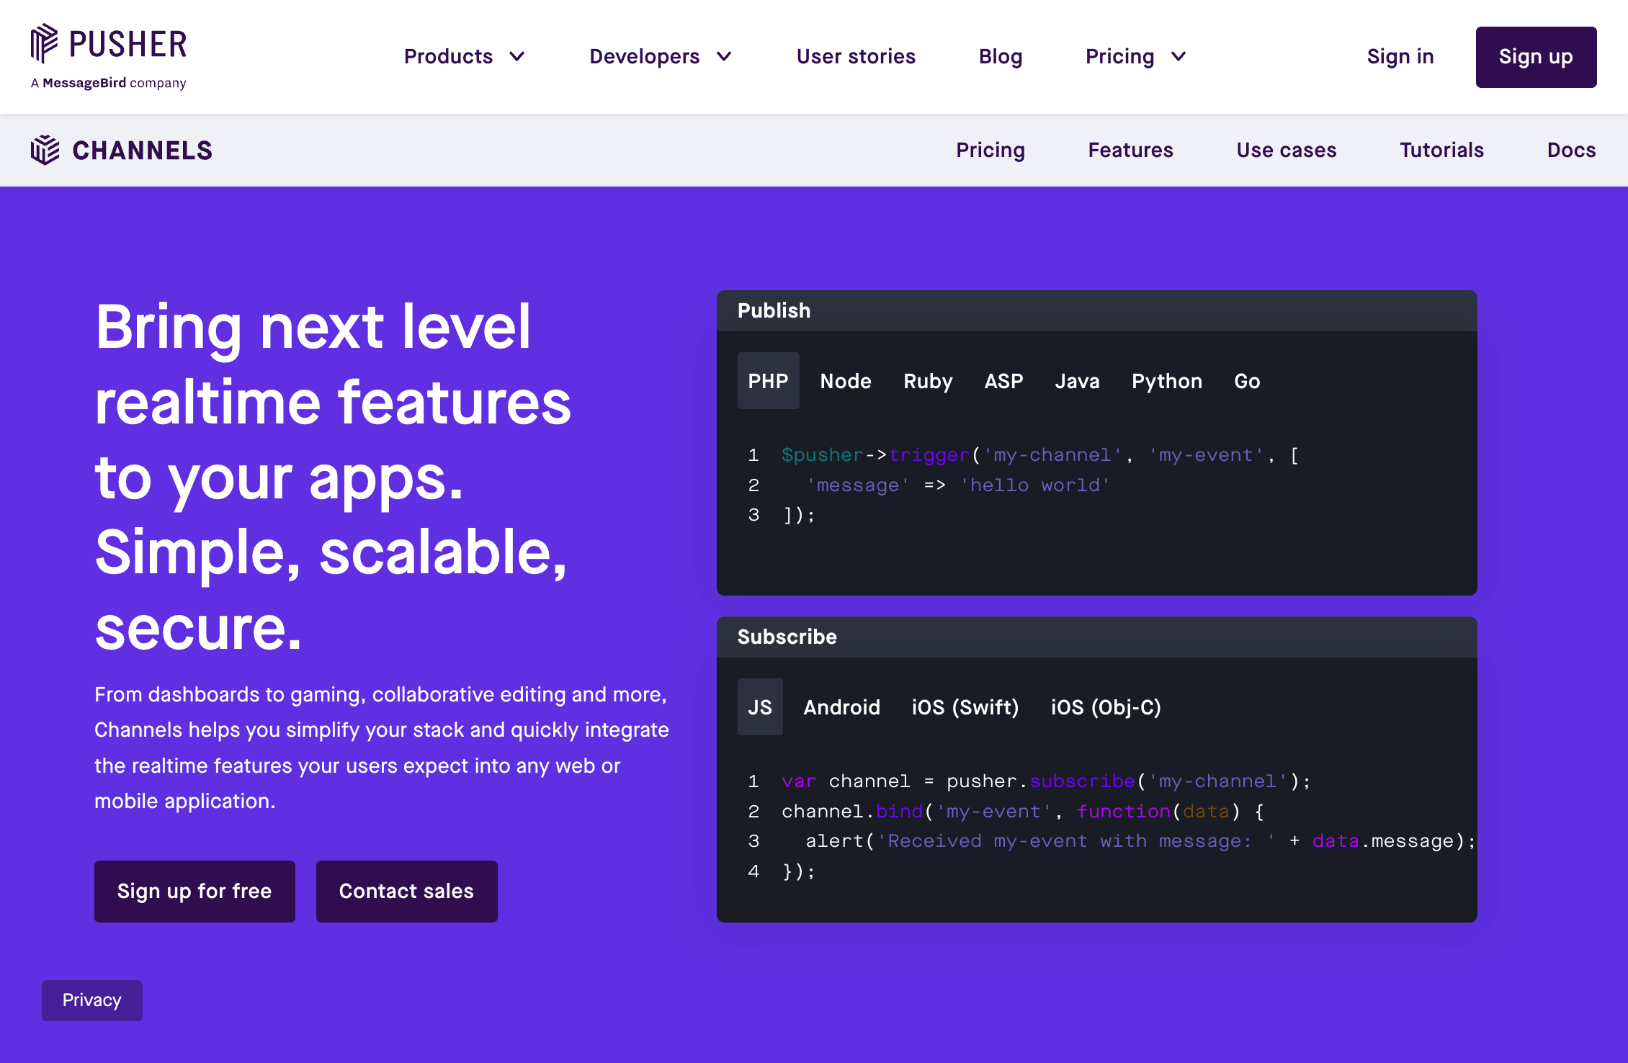Screen dimensions: 1628x1063
Task: Open the iOS (Swift) subscribe example
Action: (964, 707)
